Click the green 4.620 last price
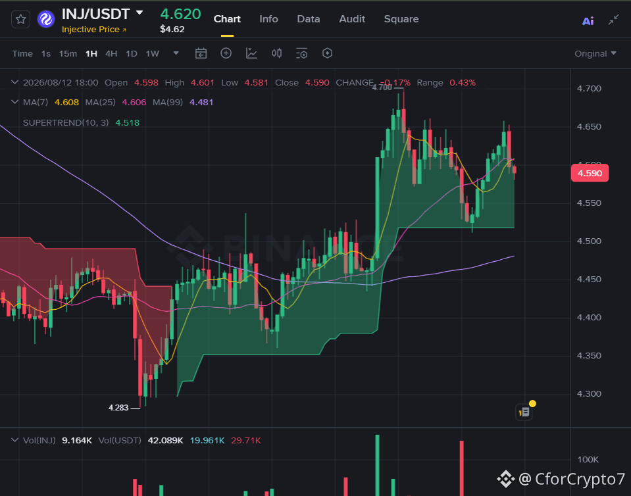This screenshot has width=631, height=496. tap(180, 14)
